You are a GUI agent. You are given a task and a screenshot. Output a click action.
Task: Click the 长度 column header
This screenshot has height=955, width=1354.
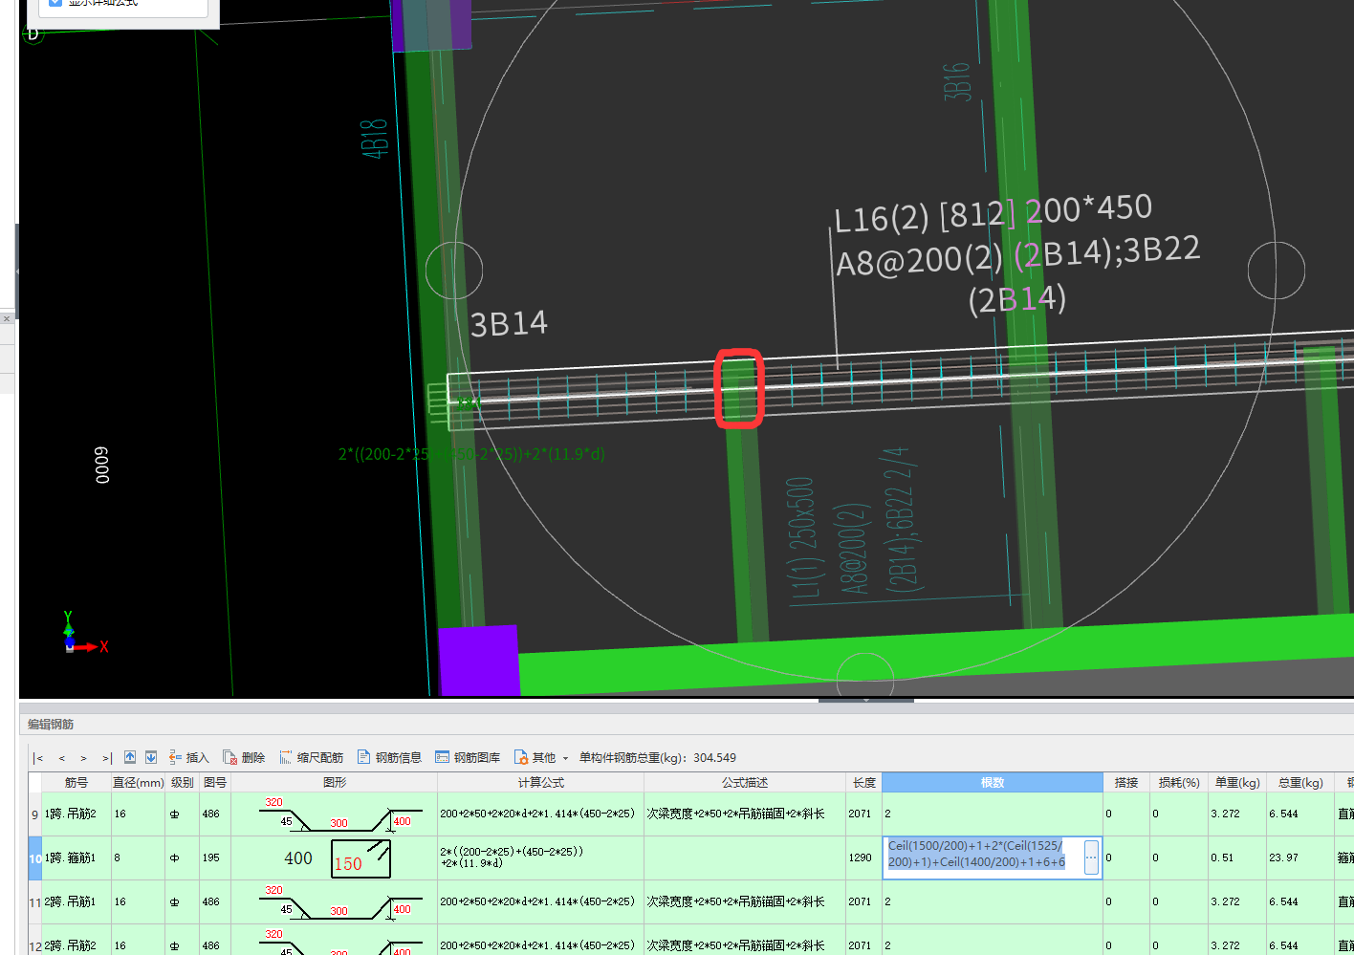(x=864, y=782)
